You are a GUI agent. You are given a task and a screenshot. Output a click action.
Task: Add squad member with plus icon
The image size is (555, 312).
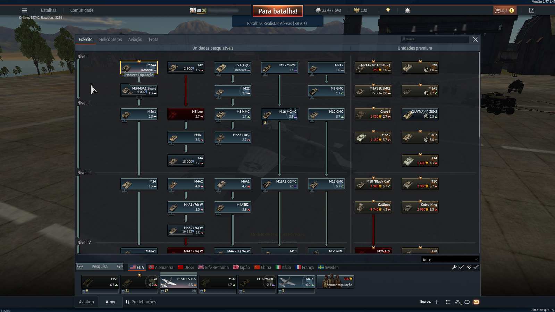(x=437, y=302)
